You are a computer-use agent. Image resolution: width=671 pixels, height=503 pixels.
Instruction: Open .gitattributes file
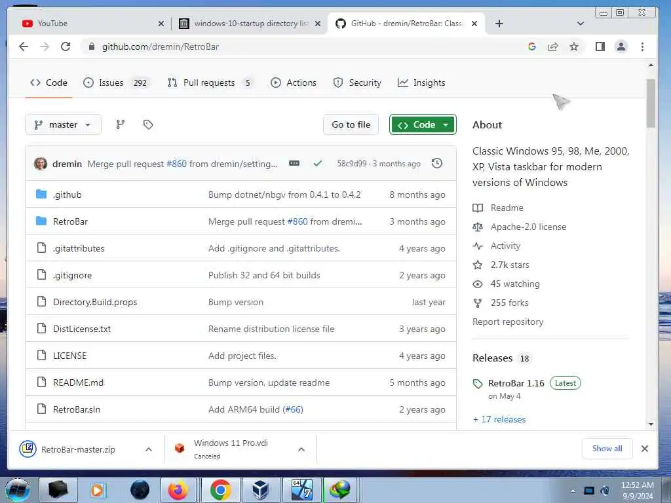pyautogui.click(x=79, y=248)
